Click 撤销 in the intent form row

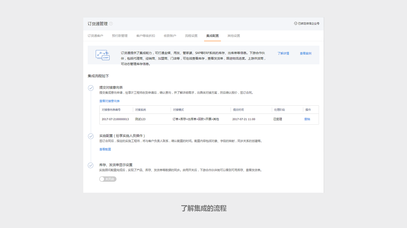point(307,119)
